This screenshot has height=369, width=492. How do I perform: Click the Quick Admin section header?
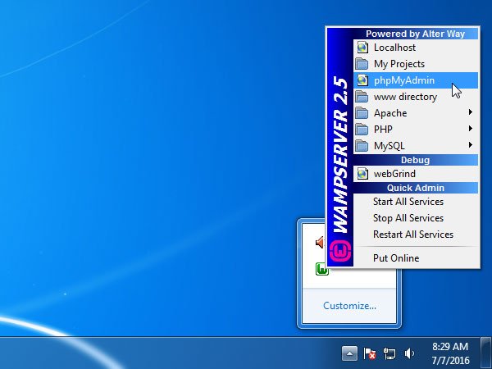[x=416, y=188]
